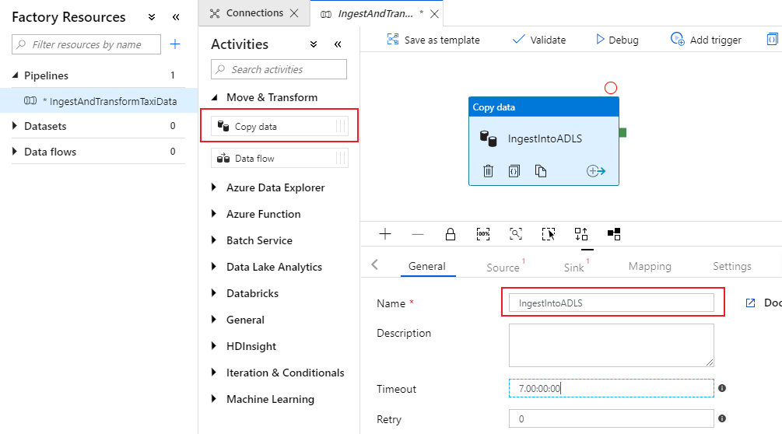Open the Settings properties tab
The width and height of the screenshot is (782, 434).
point(731,266)
